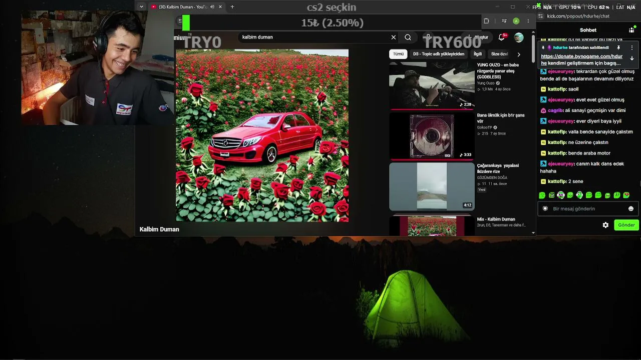Select the İlgili filter chip
641x360 pixels.
pyautogui.click(x=478, y=54)
